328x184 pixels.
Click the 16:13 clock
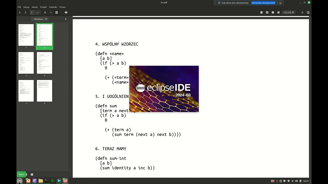306,181
